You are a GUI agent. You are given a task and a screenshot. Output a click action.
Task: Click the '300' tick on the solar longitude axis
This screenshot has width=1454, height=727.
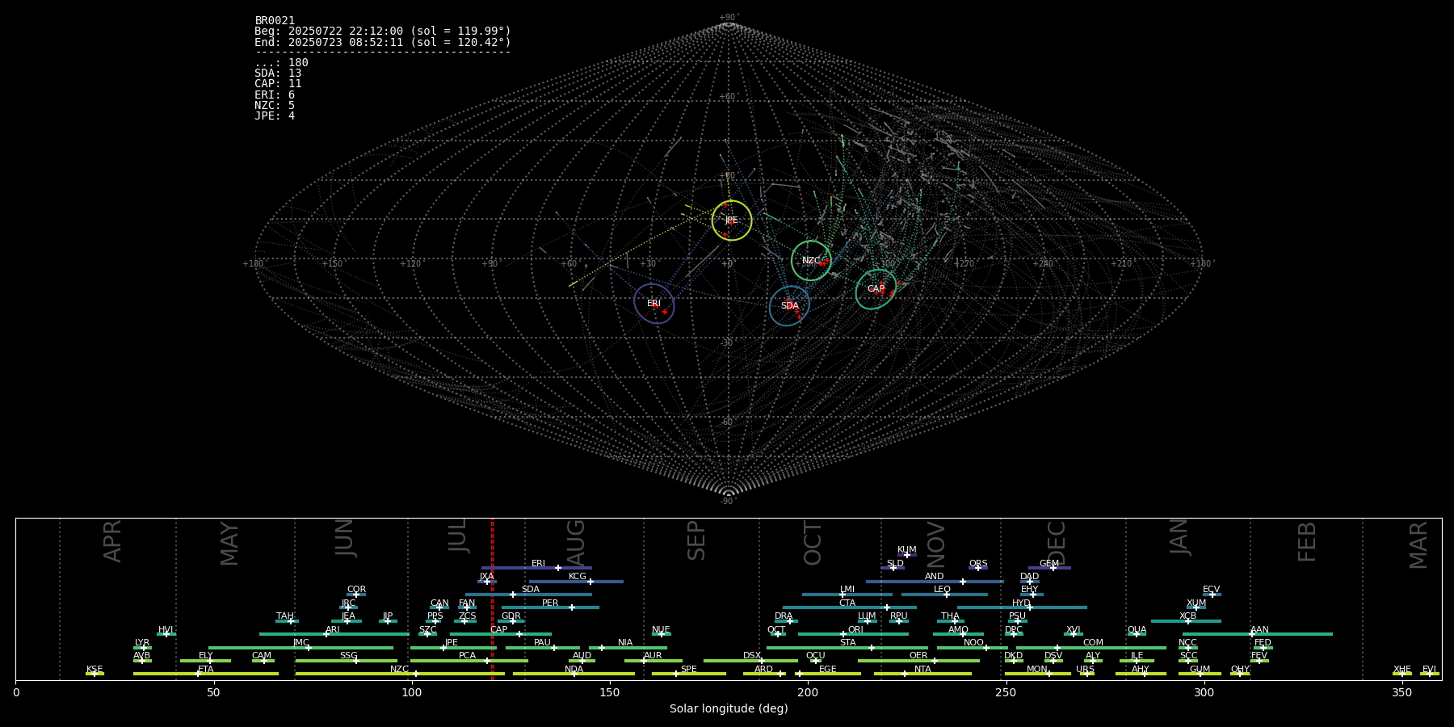point(1204,693)
